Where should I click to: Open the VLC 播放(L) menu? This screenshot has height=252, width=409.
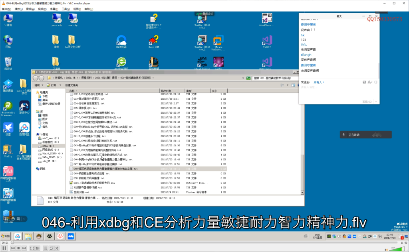(x=18, y=9)
